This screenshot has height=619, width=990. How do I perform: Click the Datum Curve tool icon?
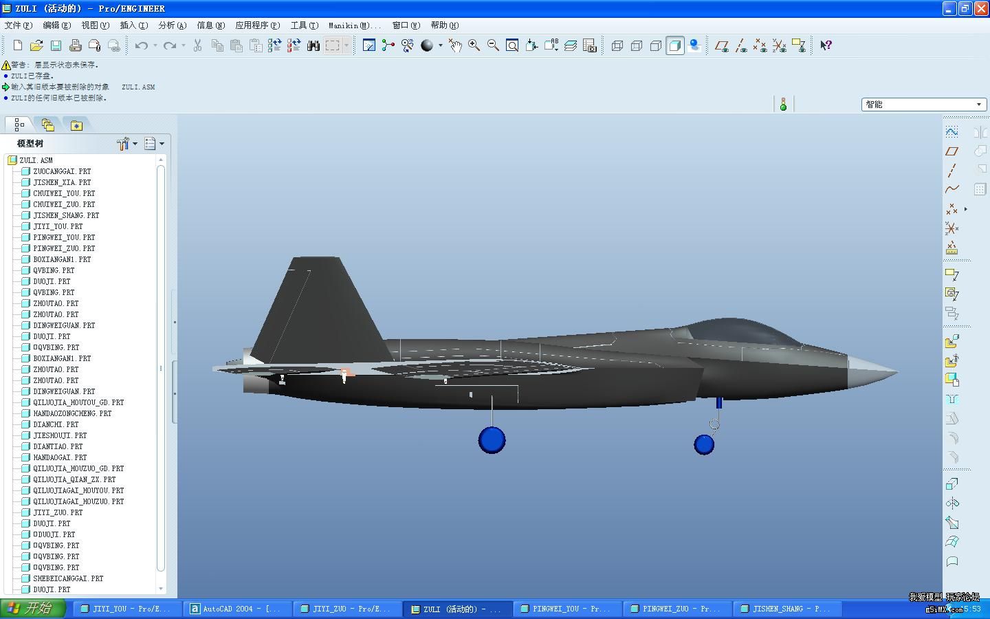pos(952,189)
